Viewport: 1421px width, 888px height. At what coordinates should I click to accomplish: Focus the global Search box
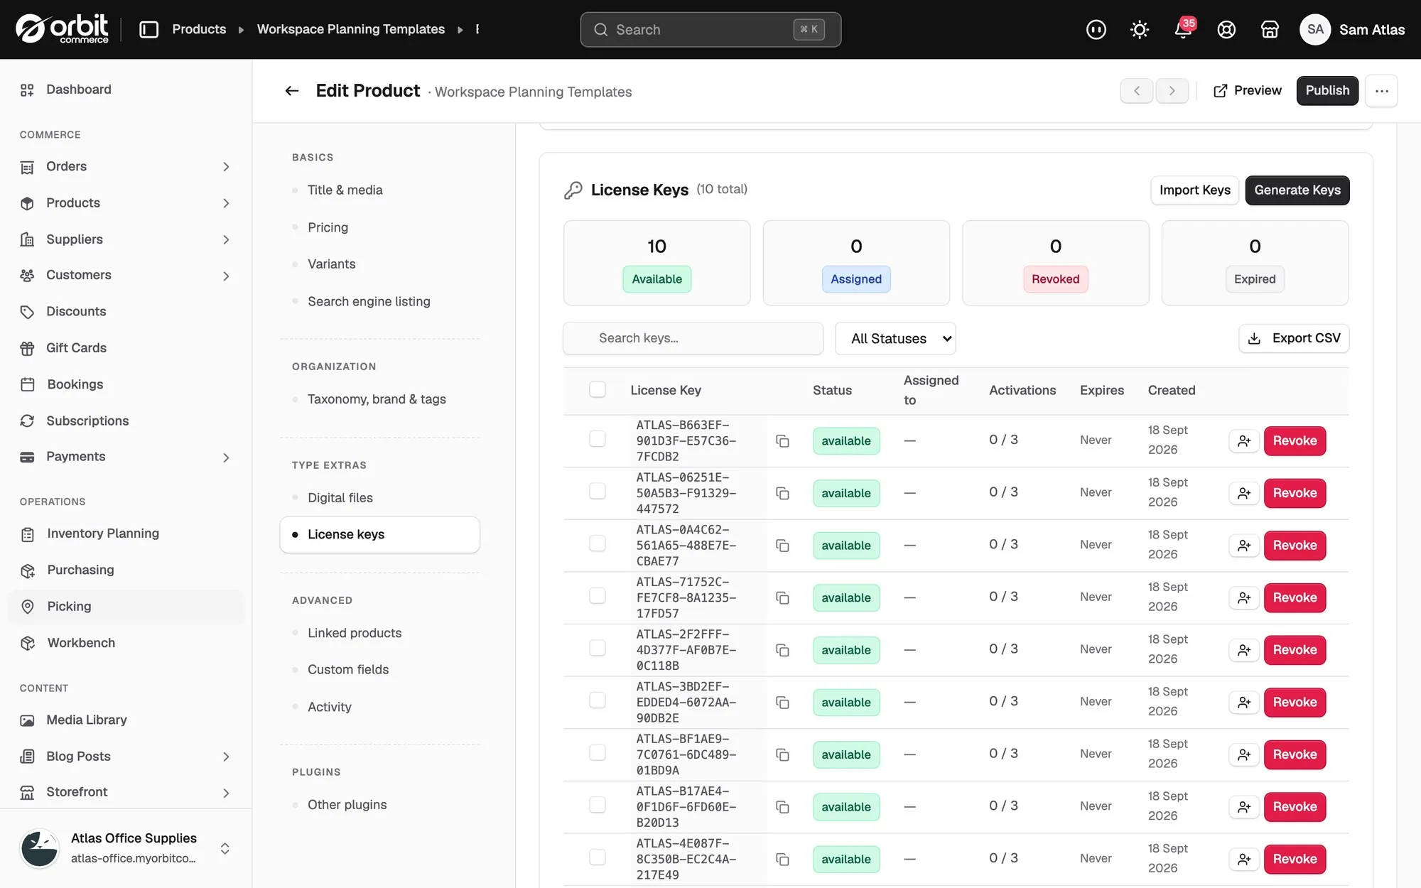coord(710,30)
